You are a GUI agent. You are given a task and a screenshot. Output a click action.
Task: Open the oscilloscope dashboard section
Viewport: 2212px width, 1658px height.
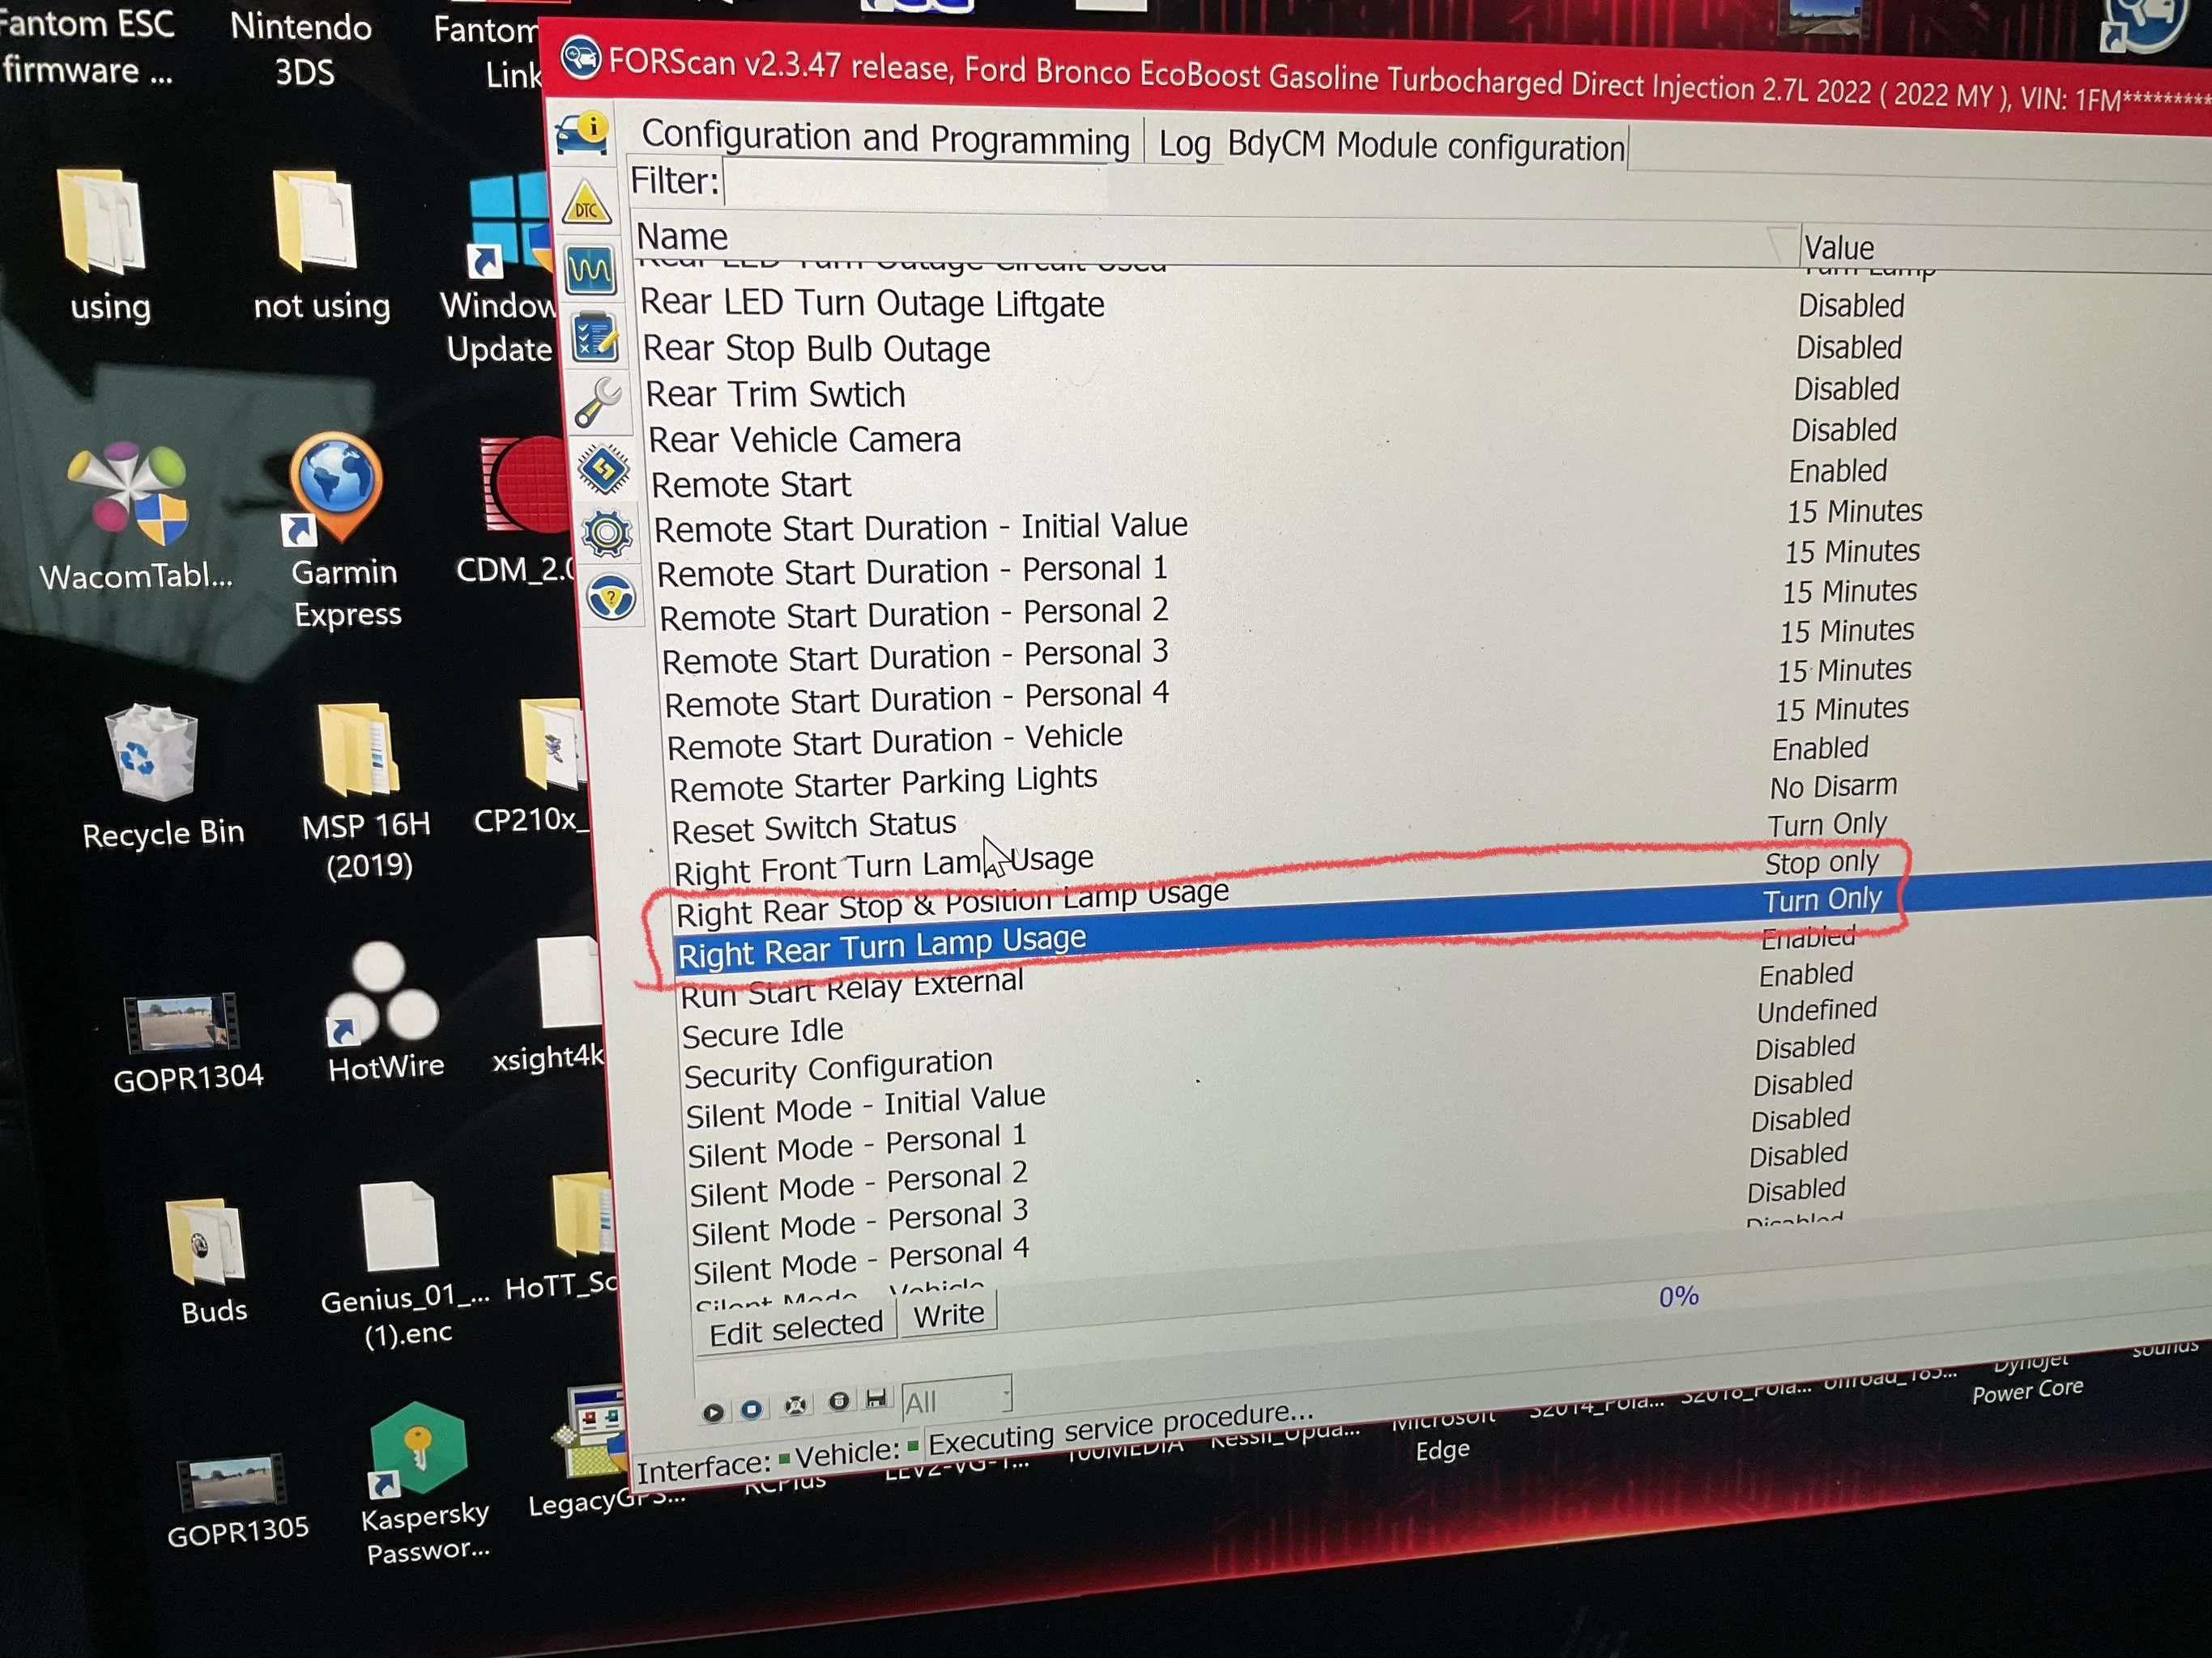pos(590,270)
